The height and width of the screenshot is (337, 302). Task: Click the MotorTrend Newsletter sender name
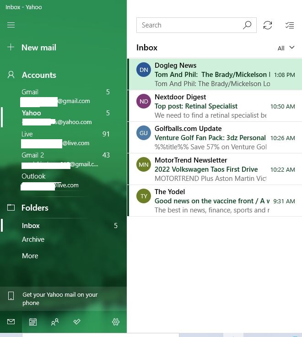coord(191,160)
